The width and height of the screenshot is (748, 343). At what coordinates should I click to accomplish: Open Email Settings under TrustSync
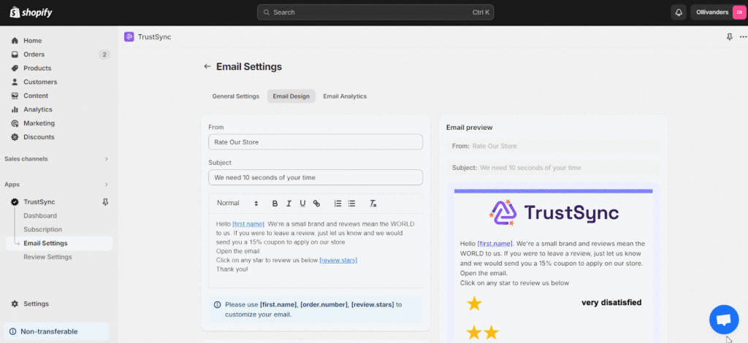(59, 244)
